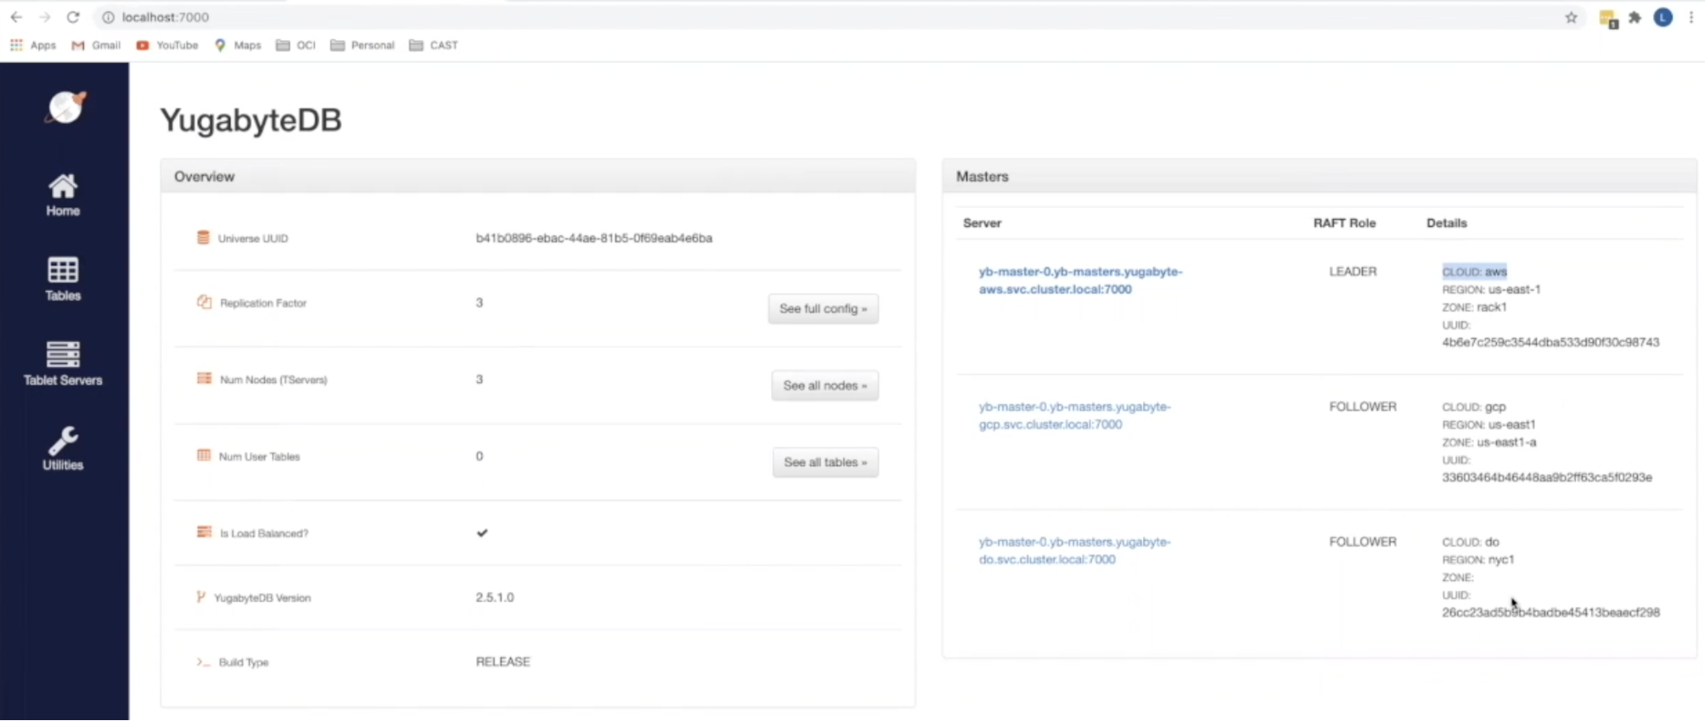Click the Build Type terminal icon
Viewport: 1705px width, 721px height.
(x=203, y=661)
